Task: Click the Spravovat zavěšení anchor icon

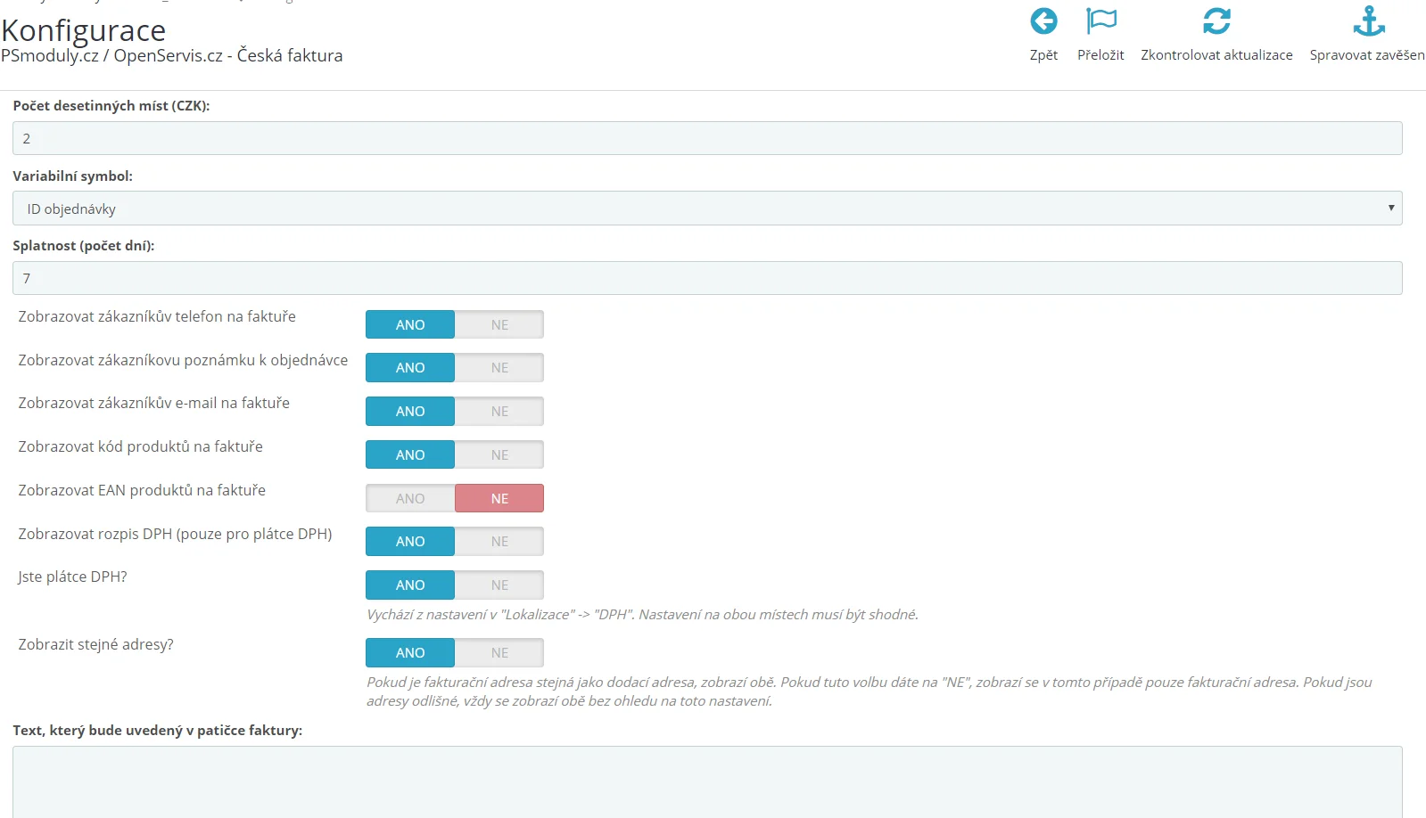Action: click(x=1369, y=21)
